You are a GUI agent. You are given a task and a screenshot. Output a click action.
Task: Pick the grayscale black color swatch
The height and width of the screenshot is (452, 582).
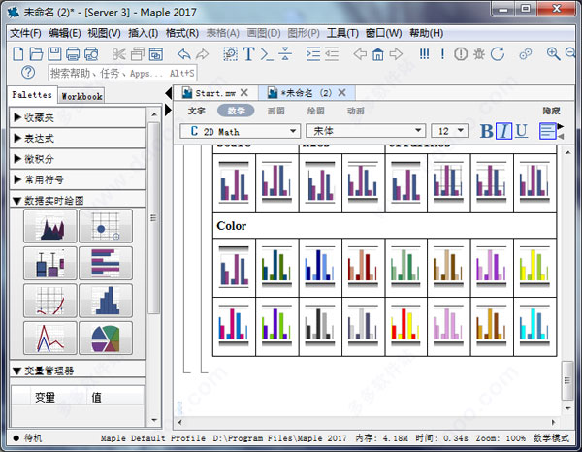(320, 327)
